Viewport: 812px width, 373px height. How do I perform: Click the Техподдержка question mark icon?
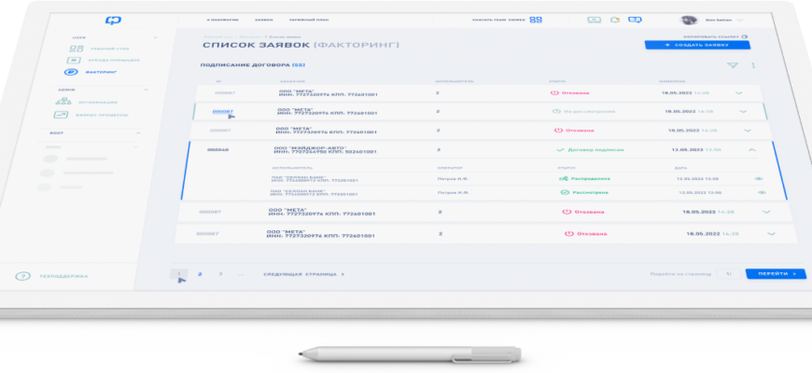22,276
